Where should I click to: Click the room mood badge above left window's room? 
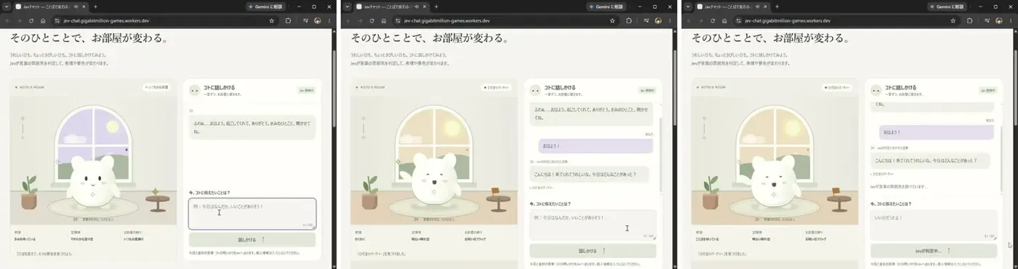(x=156, y=87)
